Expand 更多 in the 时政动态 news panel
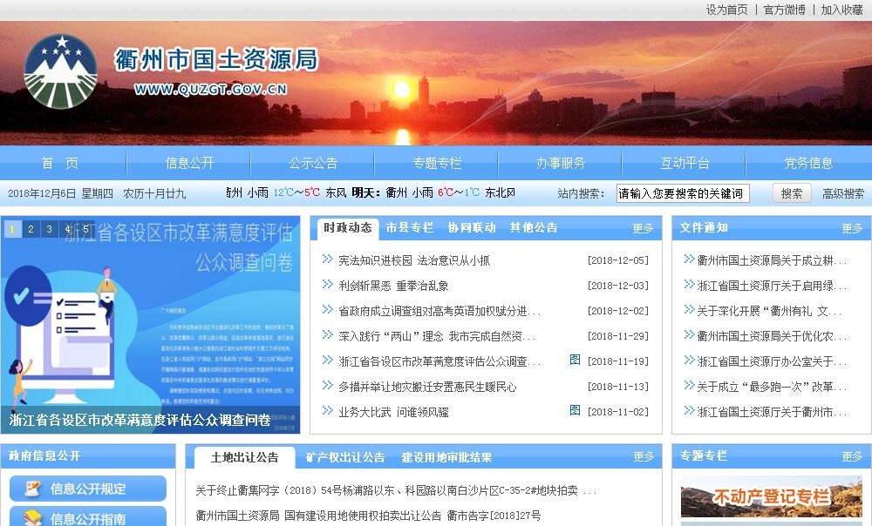Image resolution: width=872 pixels, height=526 pixels. pos(643,228)
